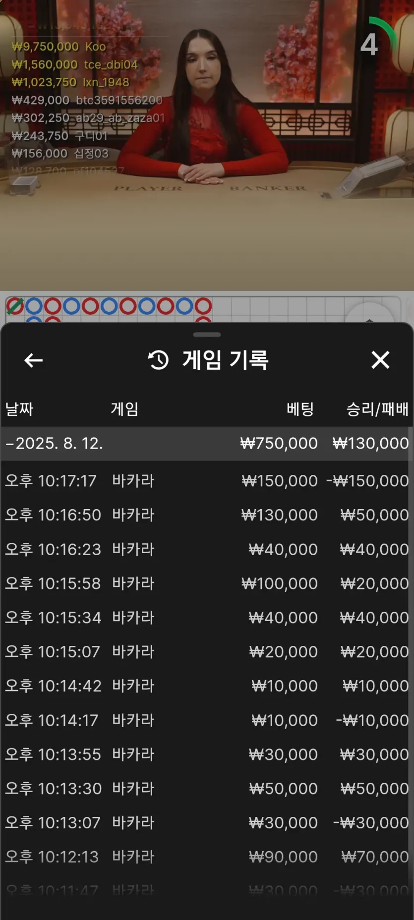Click the 게임 column header
This screenshot has width=414, height=920.
124,409
